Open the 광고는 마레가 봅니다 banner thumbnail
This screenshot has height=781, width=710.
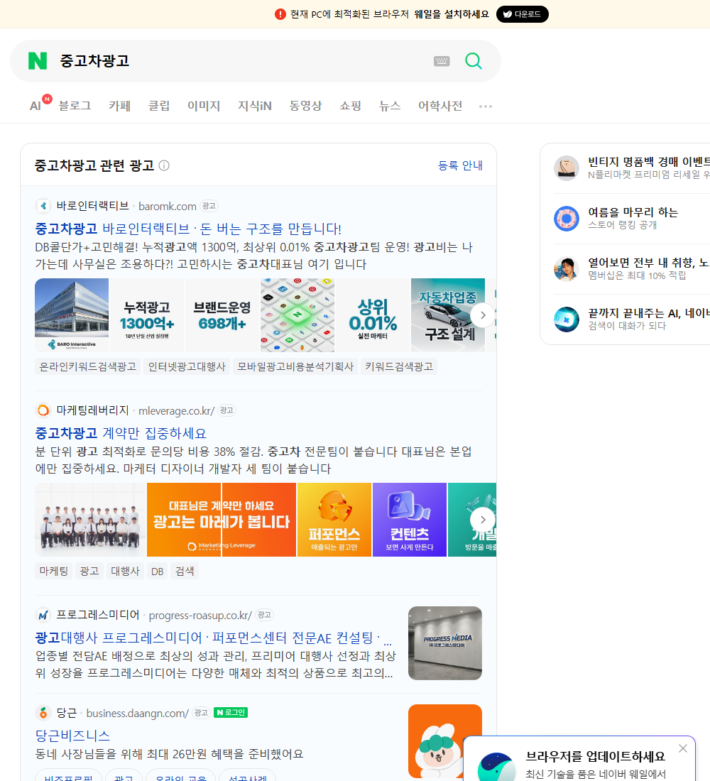[x=222, y=520]
